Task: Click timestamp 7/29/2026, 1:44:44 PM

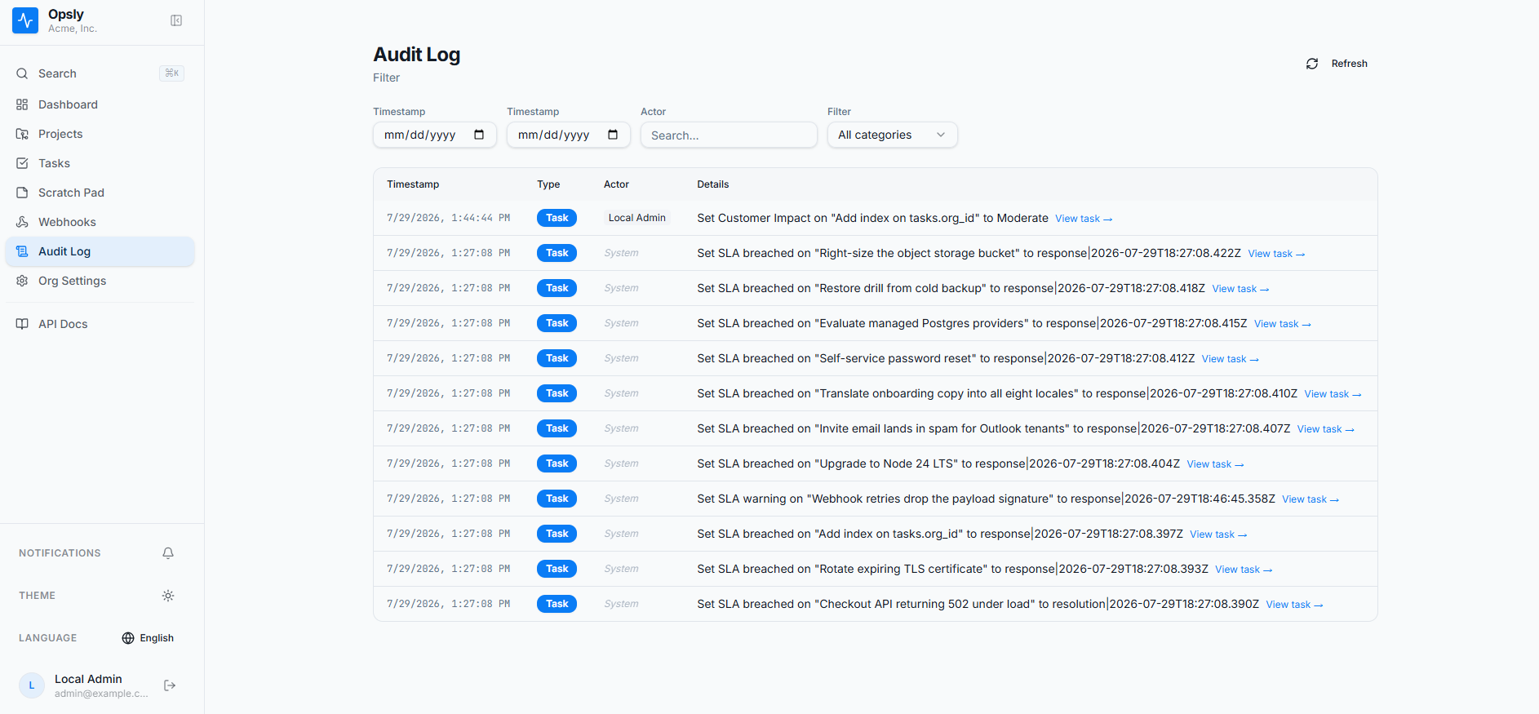Action: click(x=449, y=218)
